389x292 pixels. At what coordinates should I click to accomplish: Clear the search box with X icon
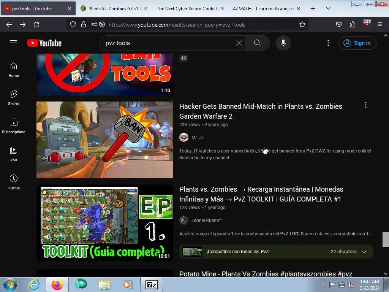tap(239, 43)
